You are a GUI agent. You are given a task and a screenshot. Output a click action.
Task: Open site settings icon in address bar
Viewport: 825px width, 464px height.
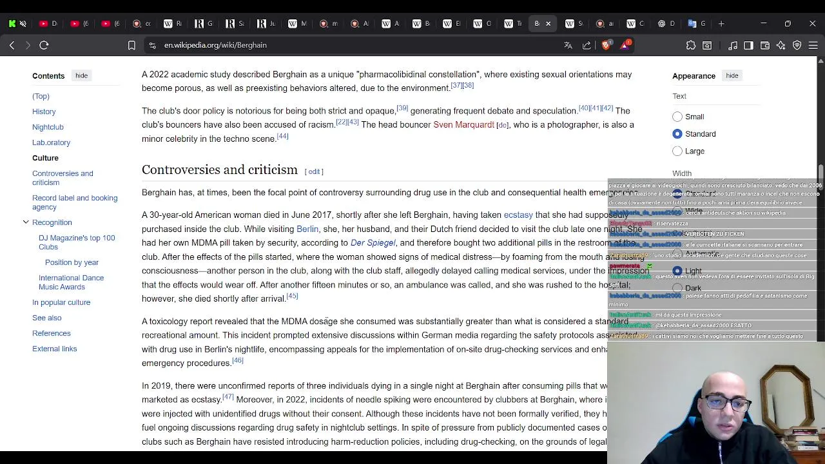click(x=152, y=45)
